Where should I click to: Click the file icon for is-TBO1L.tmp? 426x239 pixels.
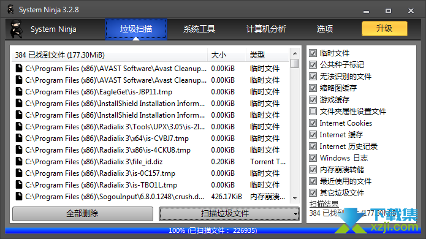[x=19, y=184]
